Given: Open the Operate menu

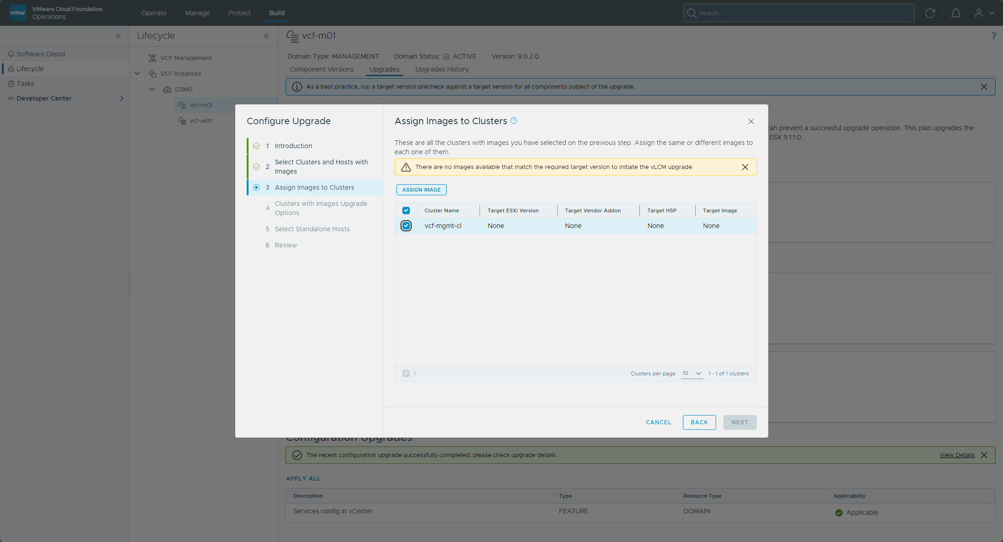Looking at the screenshot, I should [154, 13].
